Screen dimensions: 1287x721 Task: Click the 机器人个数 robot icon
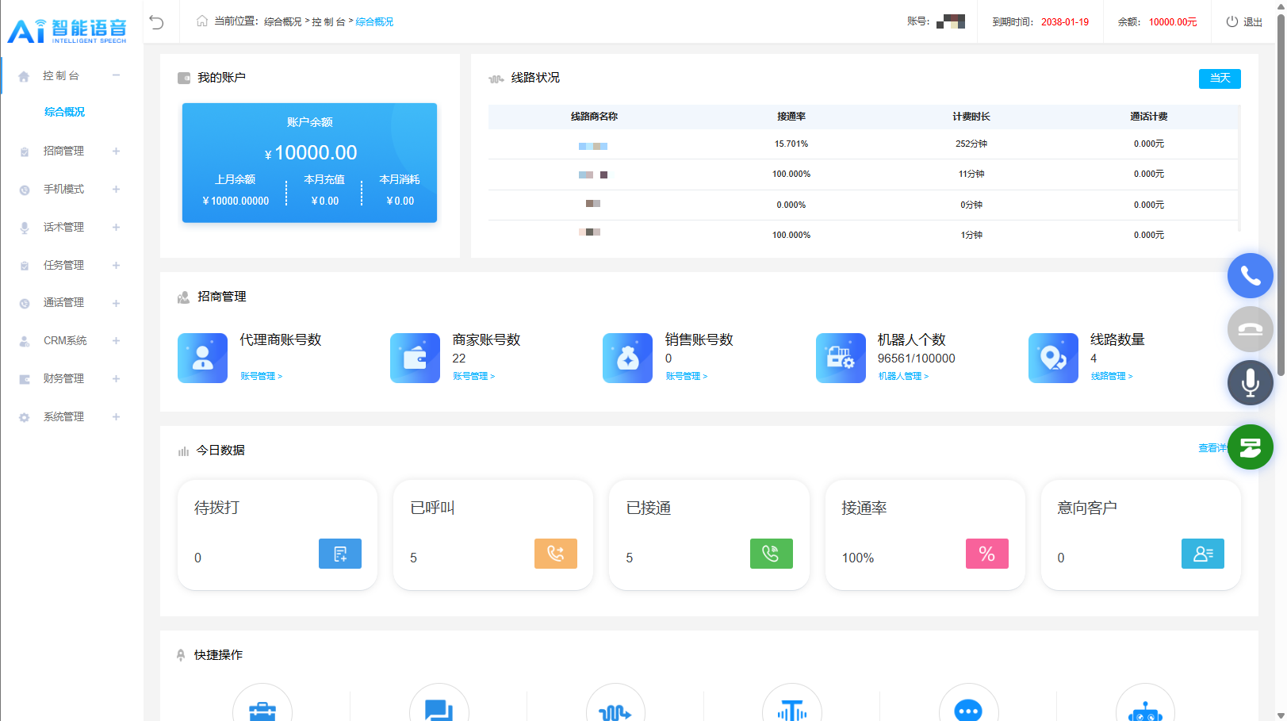tap(841, 358)
